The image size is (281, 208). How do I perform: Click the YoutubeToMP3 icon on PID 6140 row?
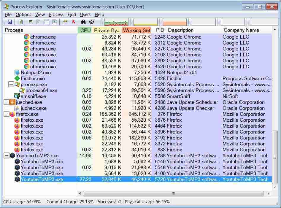point(17,162)
